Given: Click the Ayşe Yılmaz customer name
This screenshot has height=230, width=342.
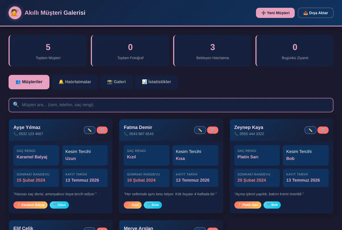Looking at the screenshot, I should [x=27, y=127].
